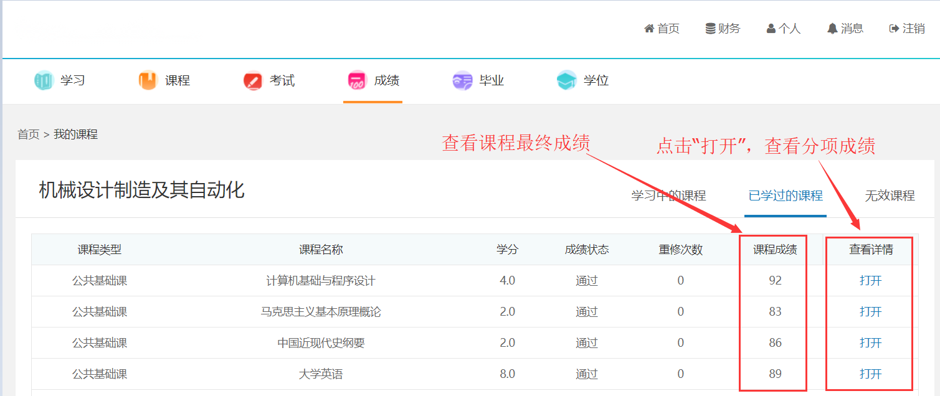Viewport: 940px width, 396px height.
Task: Open notifications with the 消息 bell icon
Action: tap(832, 29)
